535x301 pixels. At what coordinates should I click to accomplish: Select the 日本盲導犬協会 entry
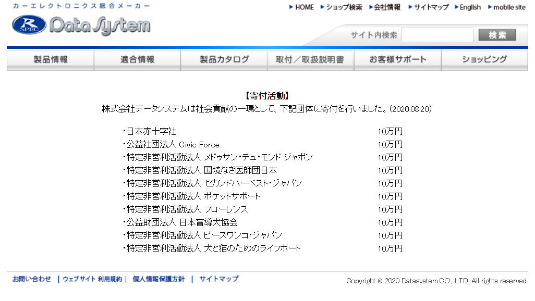point(180,222)
